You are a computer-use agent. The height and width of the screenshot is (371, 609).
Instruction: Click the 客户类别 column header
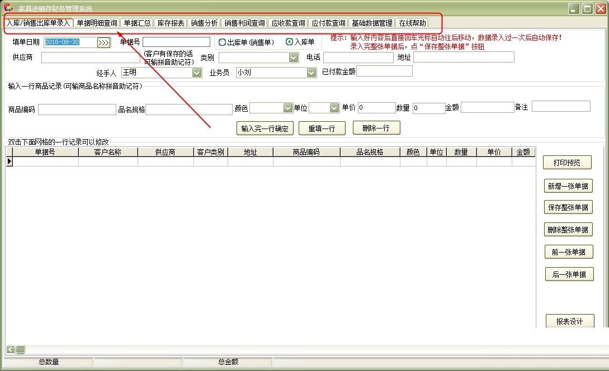210,152
